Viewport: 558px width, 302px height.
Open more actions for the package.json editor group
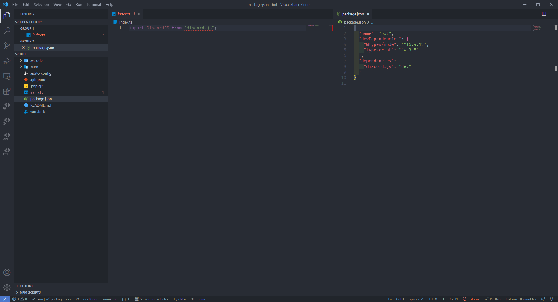click(551, 14)
